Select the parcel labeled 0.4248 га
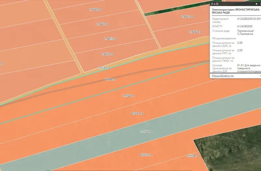 coord(95,9)
